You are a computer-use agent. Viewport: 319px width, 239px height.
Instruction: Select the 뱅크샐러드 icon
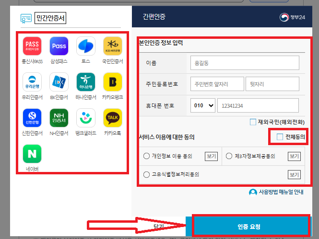(x=86, y=118)
